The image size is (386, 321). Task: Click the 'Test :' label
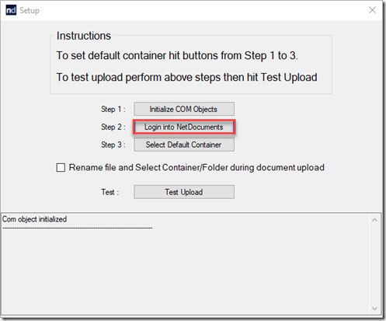pyautogui.click(x=110, y=192)
